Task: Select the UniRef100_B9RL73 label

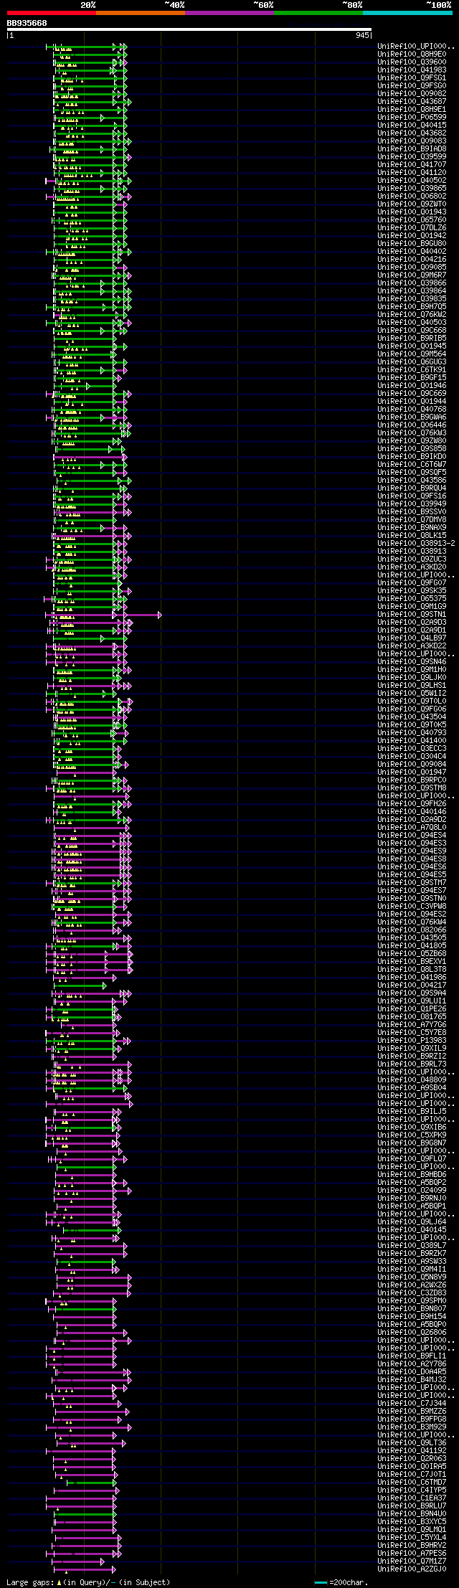Action: (x=412, y=1064)
